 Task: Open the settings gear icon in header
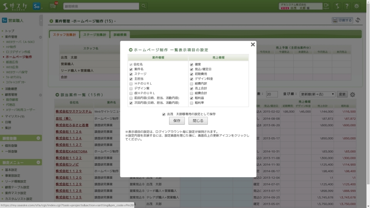[x=356, y=6]
